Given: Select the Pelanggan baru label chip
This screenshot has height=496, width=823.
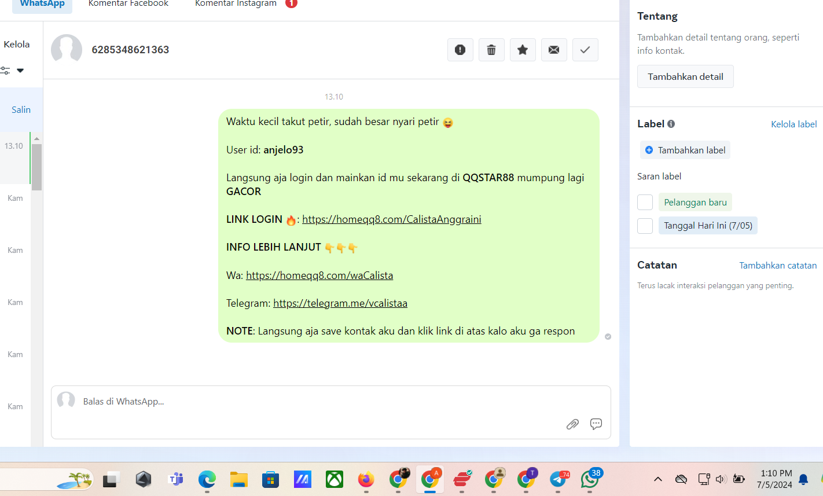Looking at the screenshot, I should [x=695, y=202].
